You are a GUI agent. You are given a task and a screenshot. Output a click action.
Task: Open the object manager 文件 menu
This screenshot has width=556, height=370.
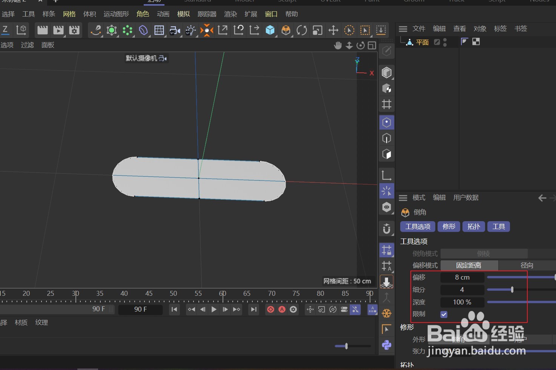coord(419,29)
